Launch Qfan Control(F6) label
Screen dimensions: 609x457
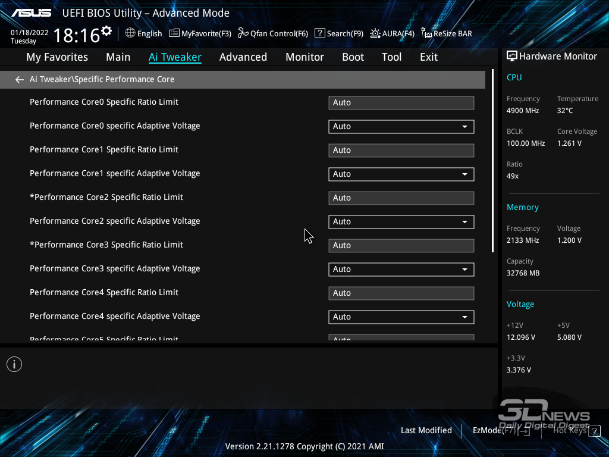(x=280, y=34)
